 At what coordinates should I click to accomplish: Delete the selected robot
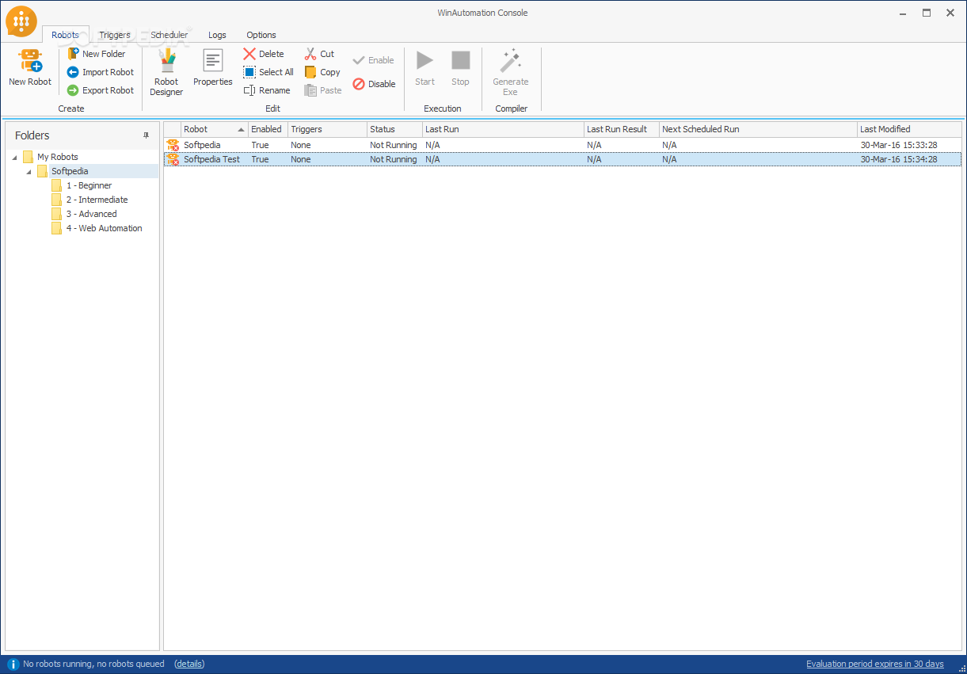[264, 54]
